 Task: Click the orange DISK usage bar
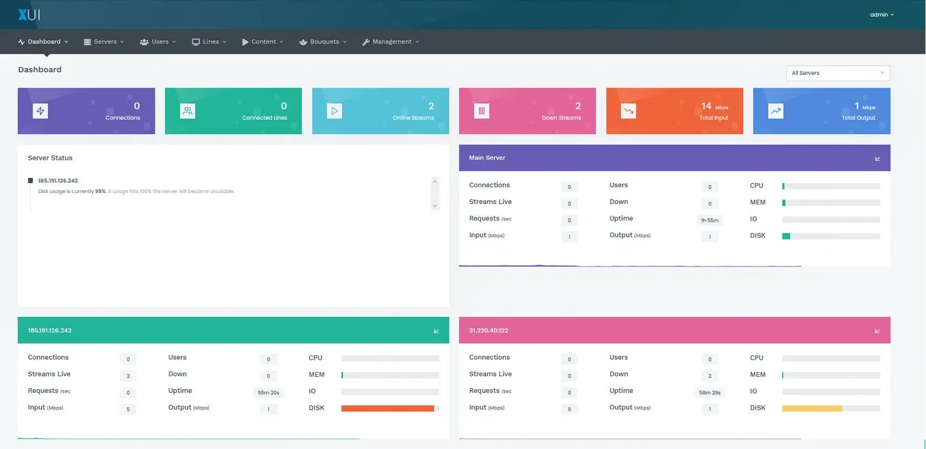point(387,409)
